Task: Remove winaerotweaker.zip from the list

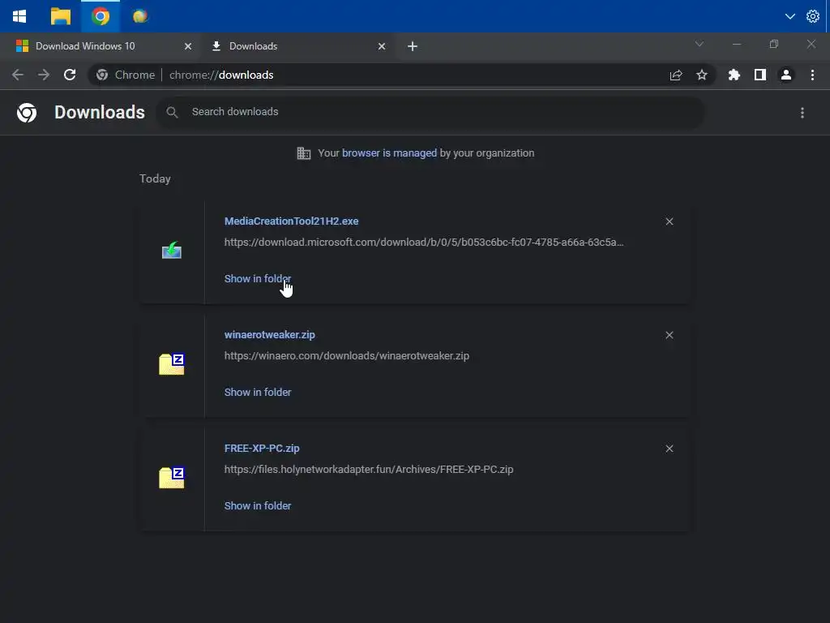Action: [669, 335]
